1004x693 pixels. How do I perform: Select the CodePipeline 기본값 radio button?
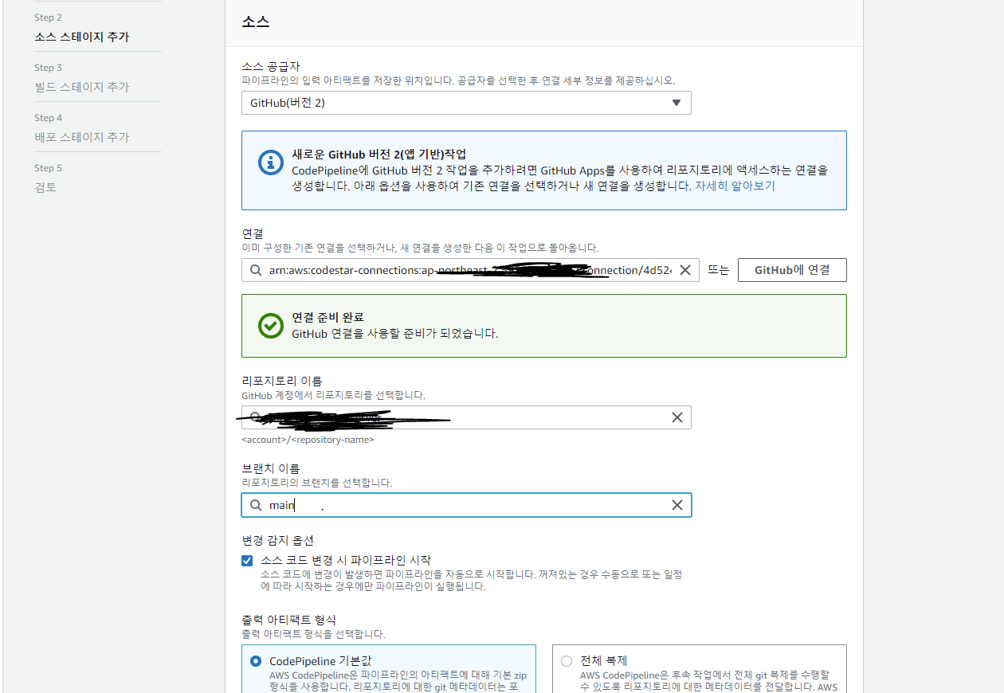[255, 661]
